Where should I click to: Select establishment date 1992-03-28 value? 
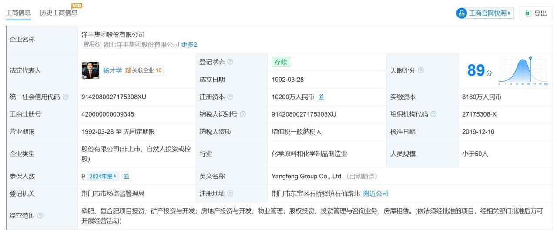click(288, 80)
